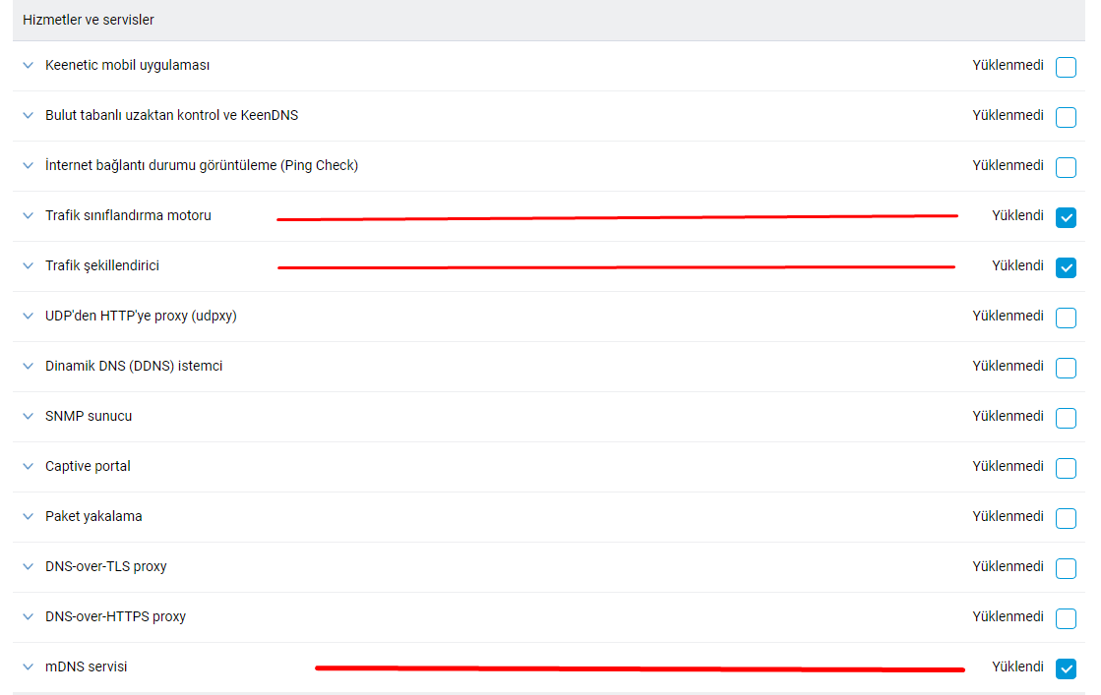
Task: Check the SNMP sunucu checkbox
Action: (x=1066, y=418)
